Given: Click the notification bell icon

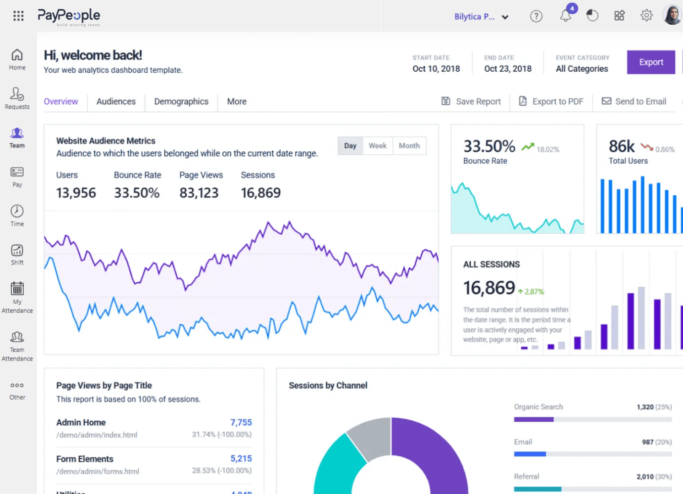Looking at the screenshot, I should pyautogui.click(x=565, y=16).
